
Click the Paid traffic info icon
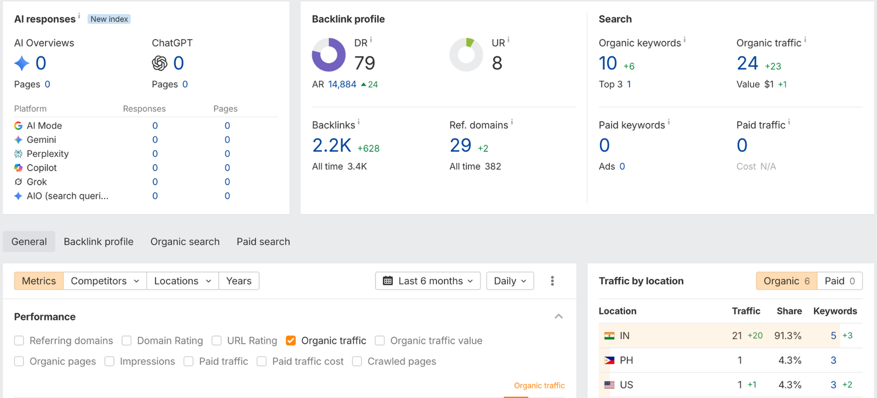pyautogui.click(x=789, y=123)
